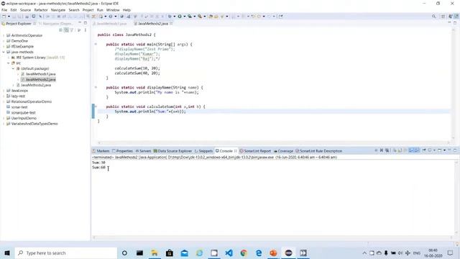Switch to the Snippets tab

tap(203, 151)
